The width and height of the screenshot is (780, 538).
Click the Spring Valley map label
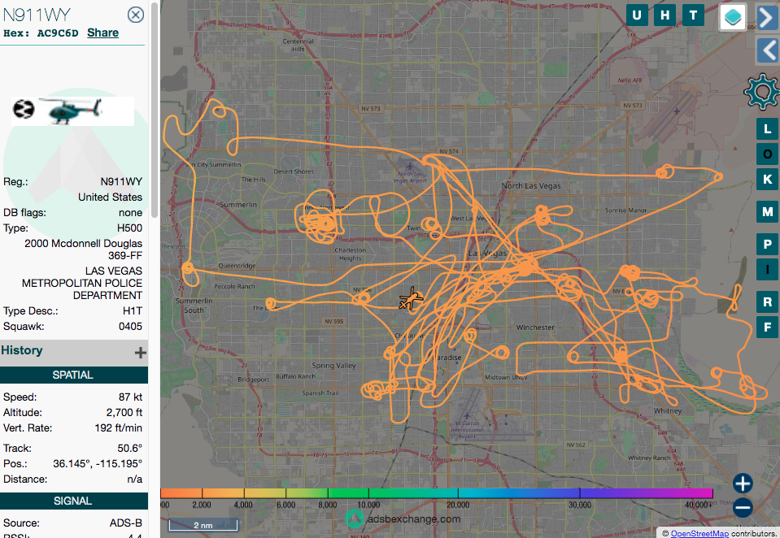(x=333, y=366)
